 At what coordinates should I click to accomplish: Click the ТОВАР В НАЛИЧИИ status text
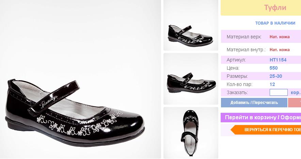[x=275, y=23]
